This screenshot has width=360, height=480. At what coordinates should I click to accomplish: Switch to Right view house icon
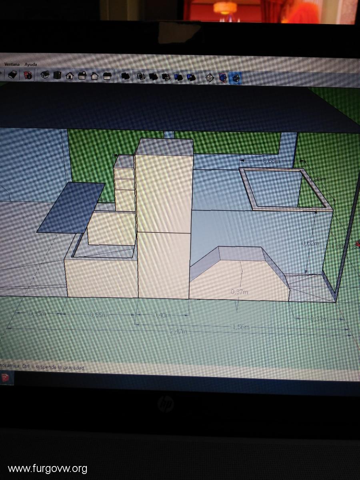82,75
